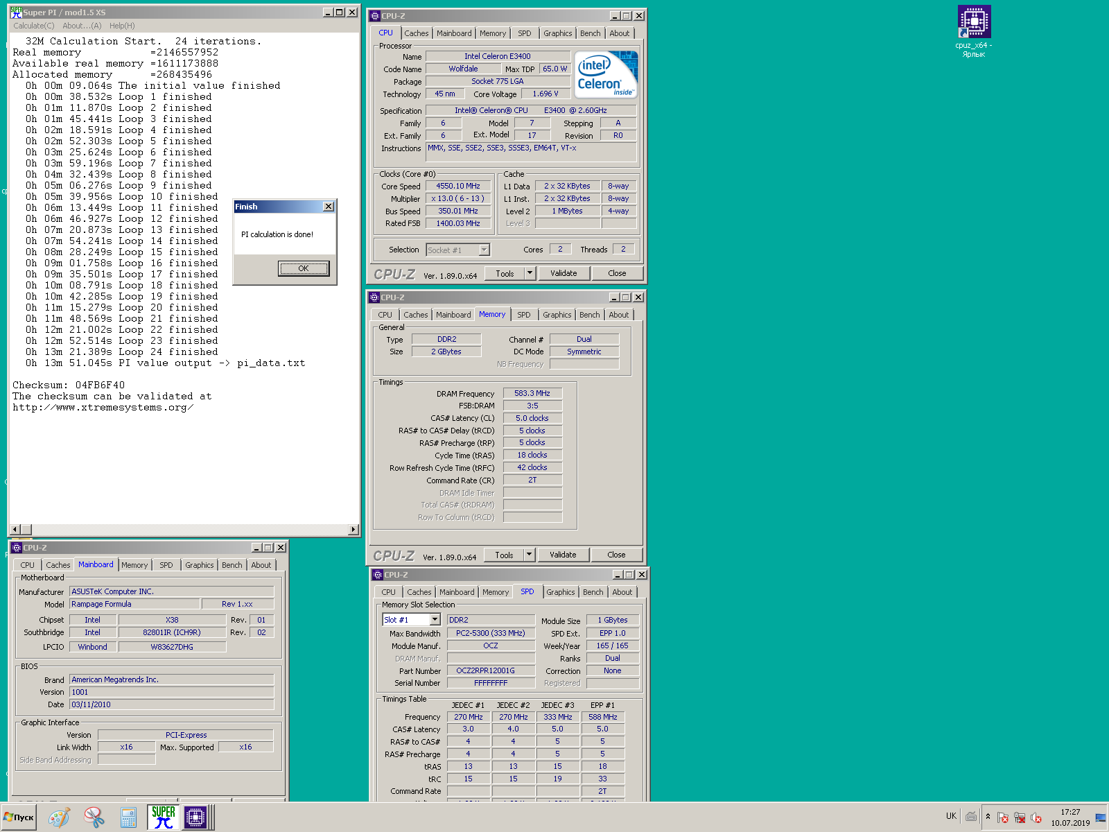Screen dimensions: 1109x832
Task: Click the Intel Celeron inside logo
Action: [x=606, y=75]
